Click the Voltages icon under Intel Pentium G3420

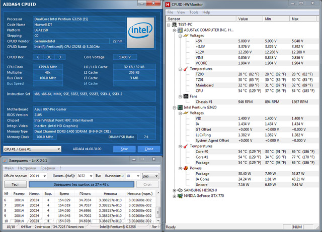click(x=186, y=113)
